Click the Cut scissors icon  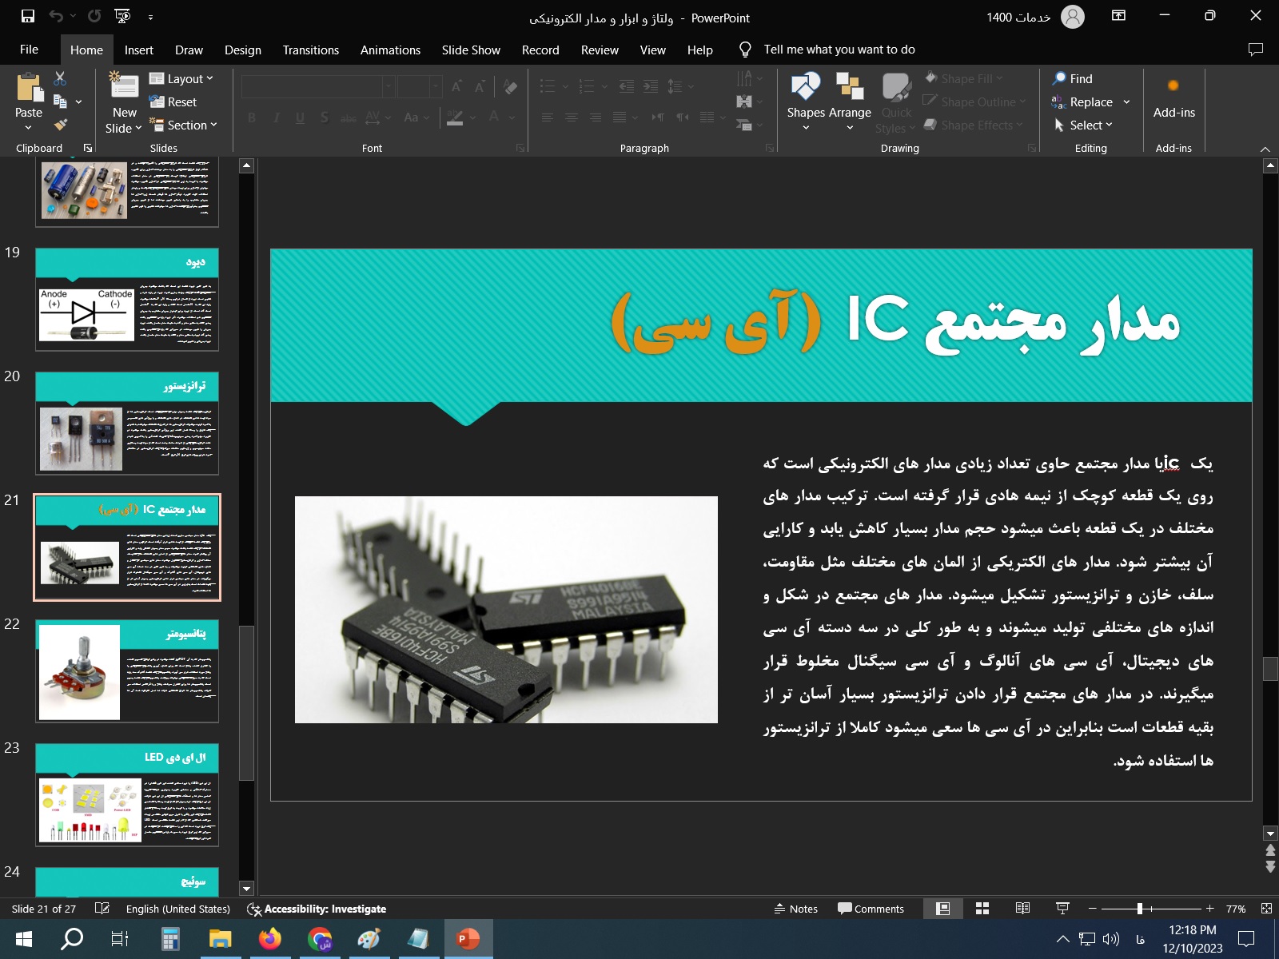pos(60,78)
